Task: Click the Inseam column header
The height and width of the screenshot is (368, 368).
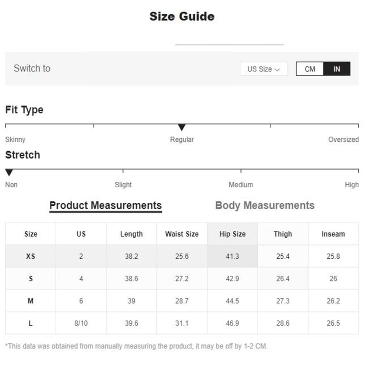Action: (333, 234)
